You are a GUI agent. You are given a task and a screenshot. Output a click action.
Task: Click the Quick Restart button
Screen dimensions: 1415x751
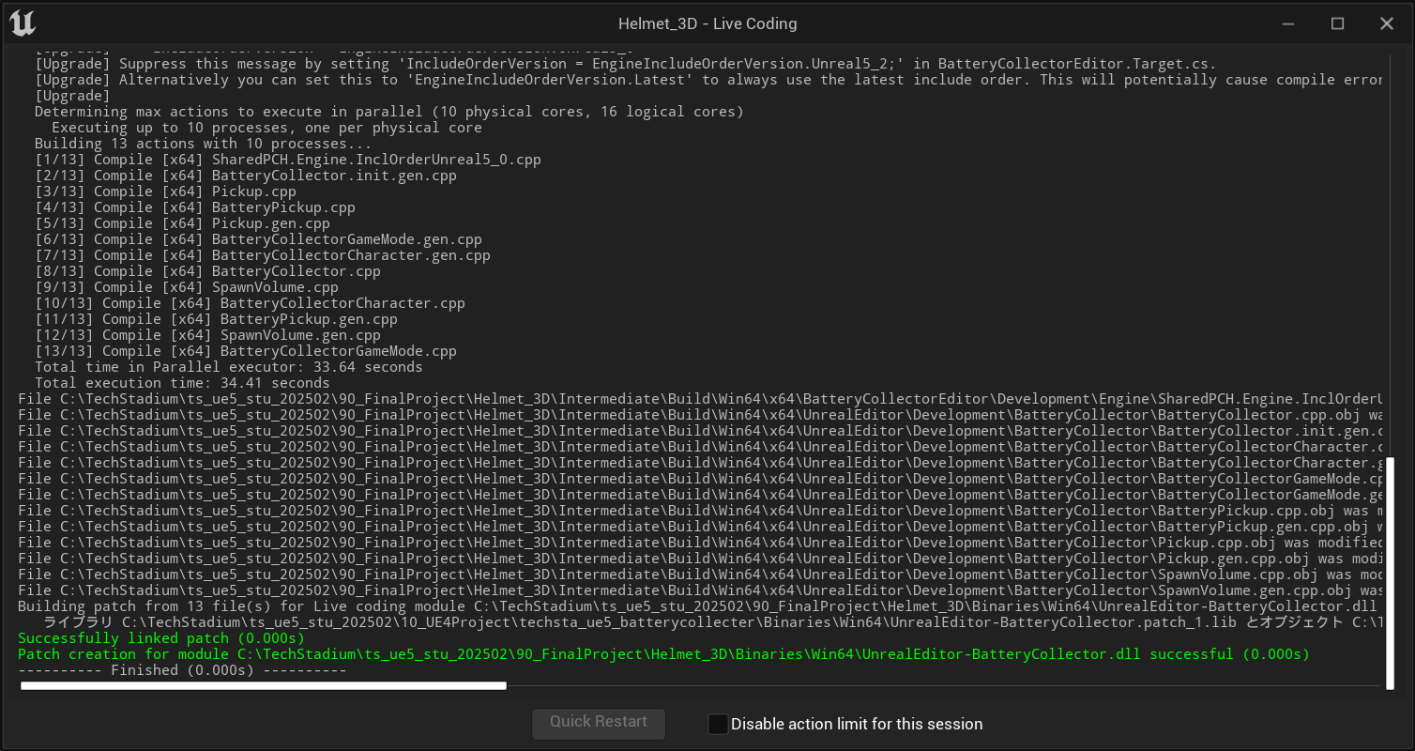tap(599, 723)
